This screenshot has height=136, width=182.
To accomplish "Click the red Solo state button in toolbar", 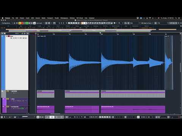I will pos(22,23).
